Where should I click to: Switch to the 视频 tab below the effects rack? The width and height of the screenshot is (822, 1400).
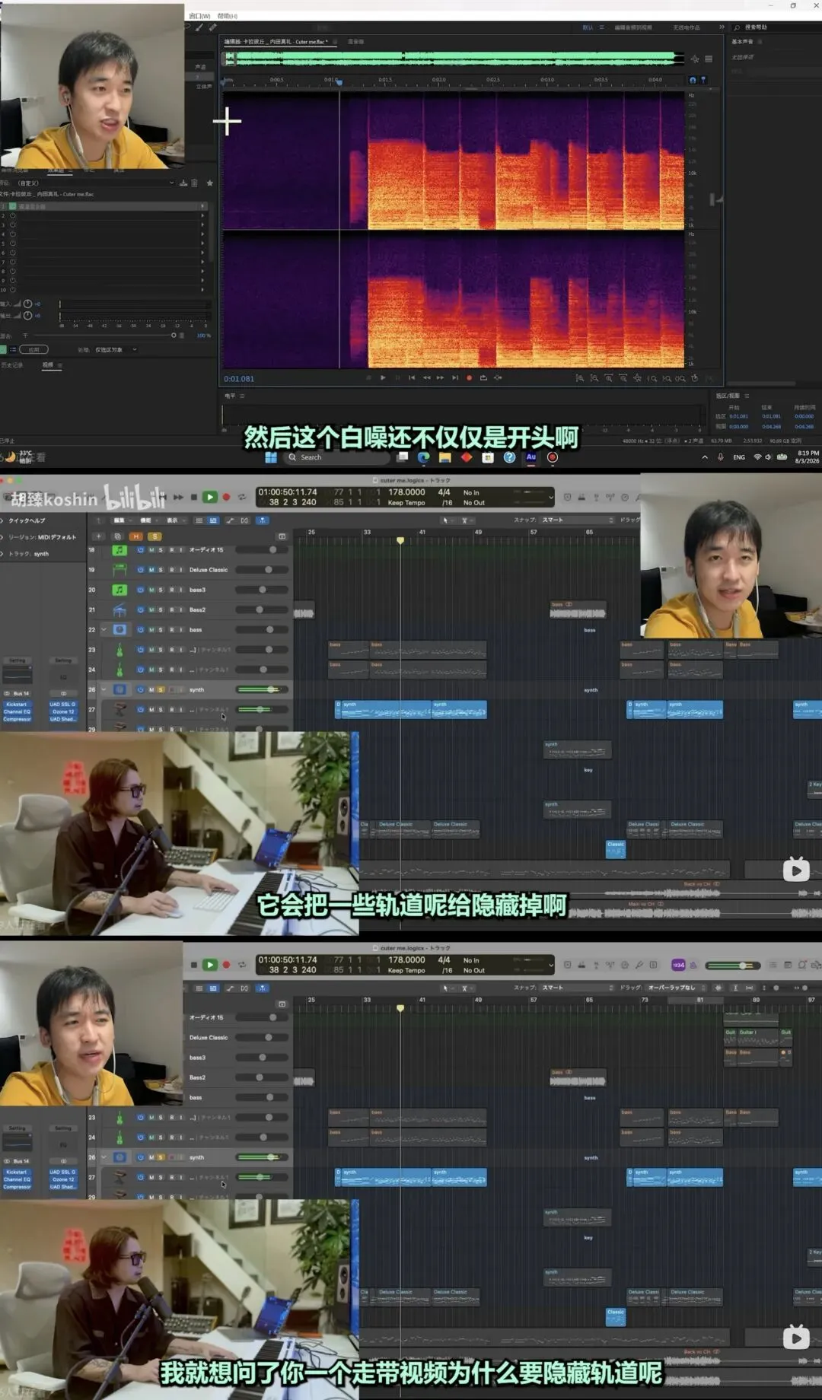[47, 365]
